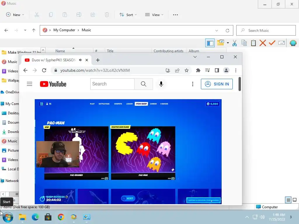Close the Duos w/ SypherPK YouTube tab

click(x=87, y=60)
